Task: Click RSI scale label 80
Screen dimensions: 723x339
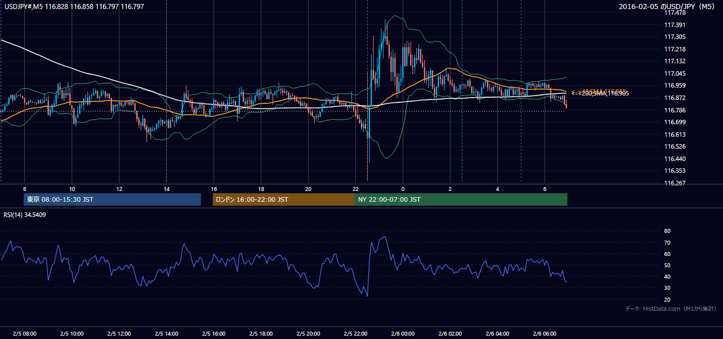Action: pos(668,231)
